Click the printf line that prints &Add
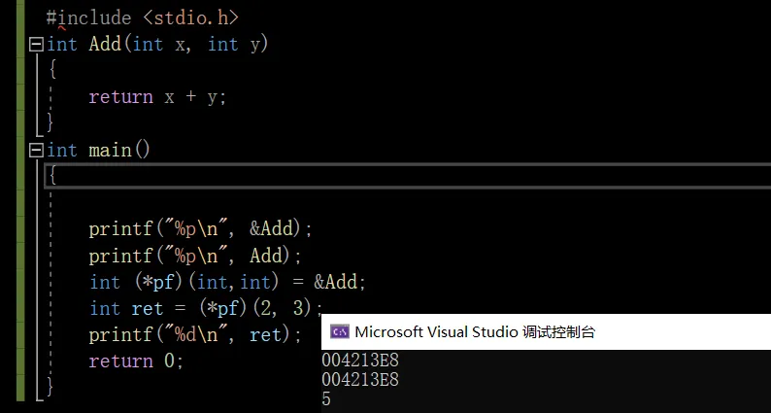This screenshot has width=771, height=413. tap(200, 229)
